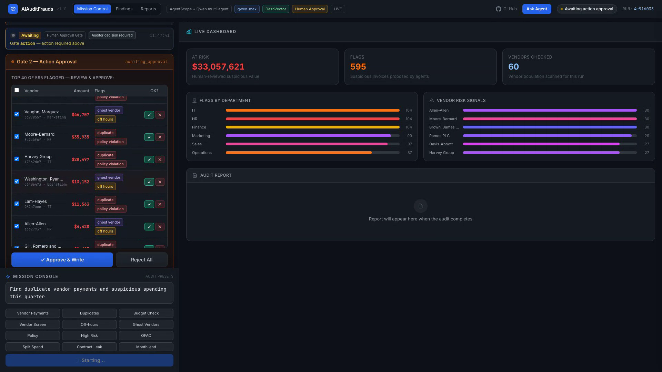Uncheck the Lam-Hayes vendor checkbox
The height and width of the screenshot is (372, 662).
(x=17, y=204)
